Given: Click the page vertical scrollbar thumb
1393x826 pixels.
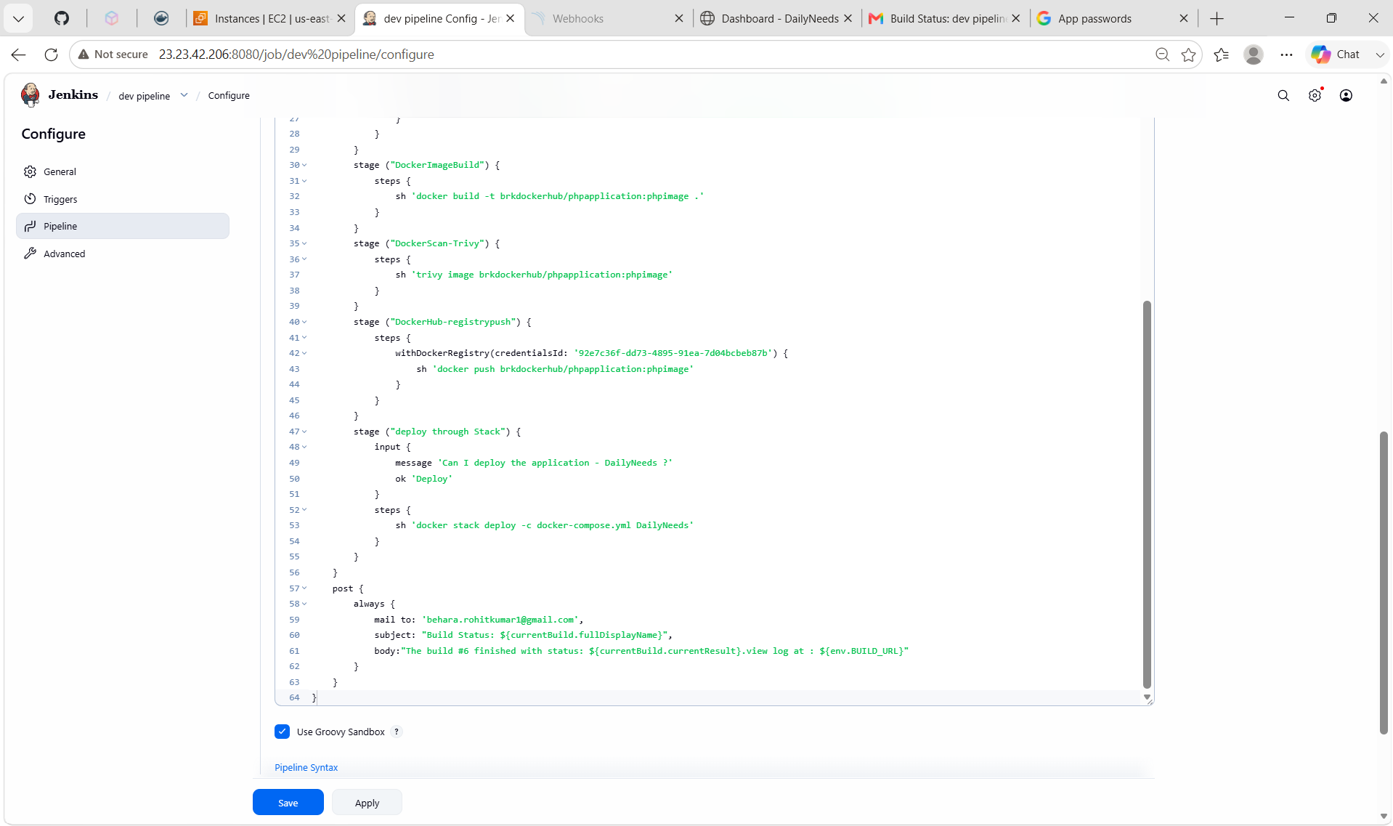Looking at the screenshot, I should click(x=1384, y=583).
